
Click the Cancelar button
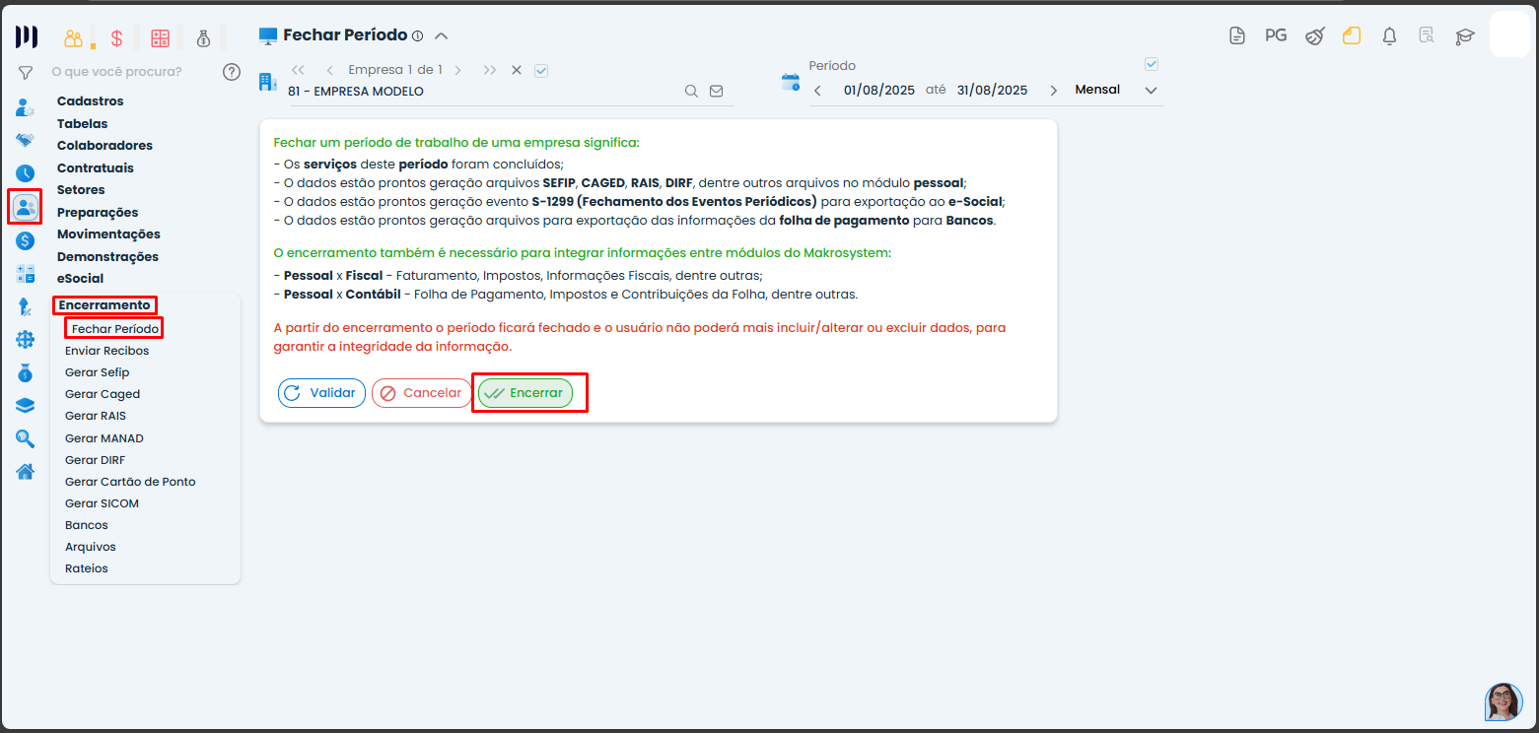422,393
